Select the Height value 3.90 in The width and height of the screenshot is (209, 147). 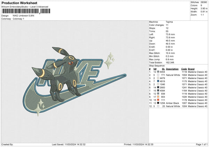[x=204, y=8]
